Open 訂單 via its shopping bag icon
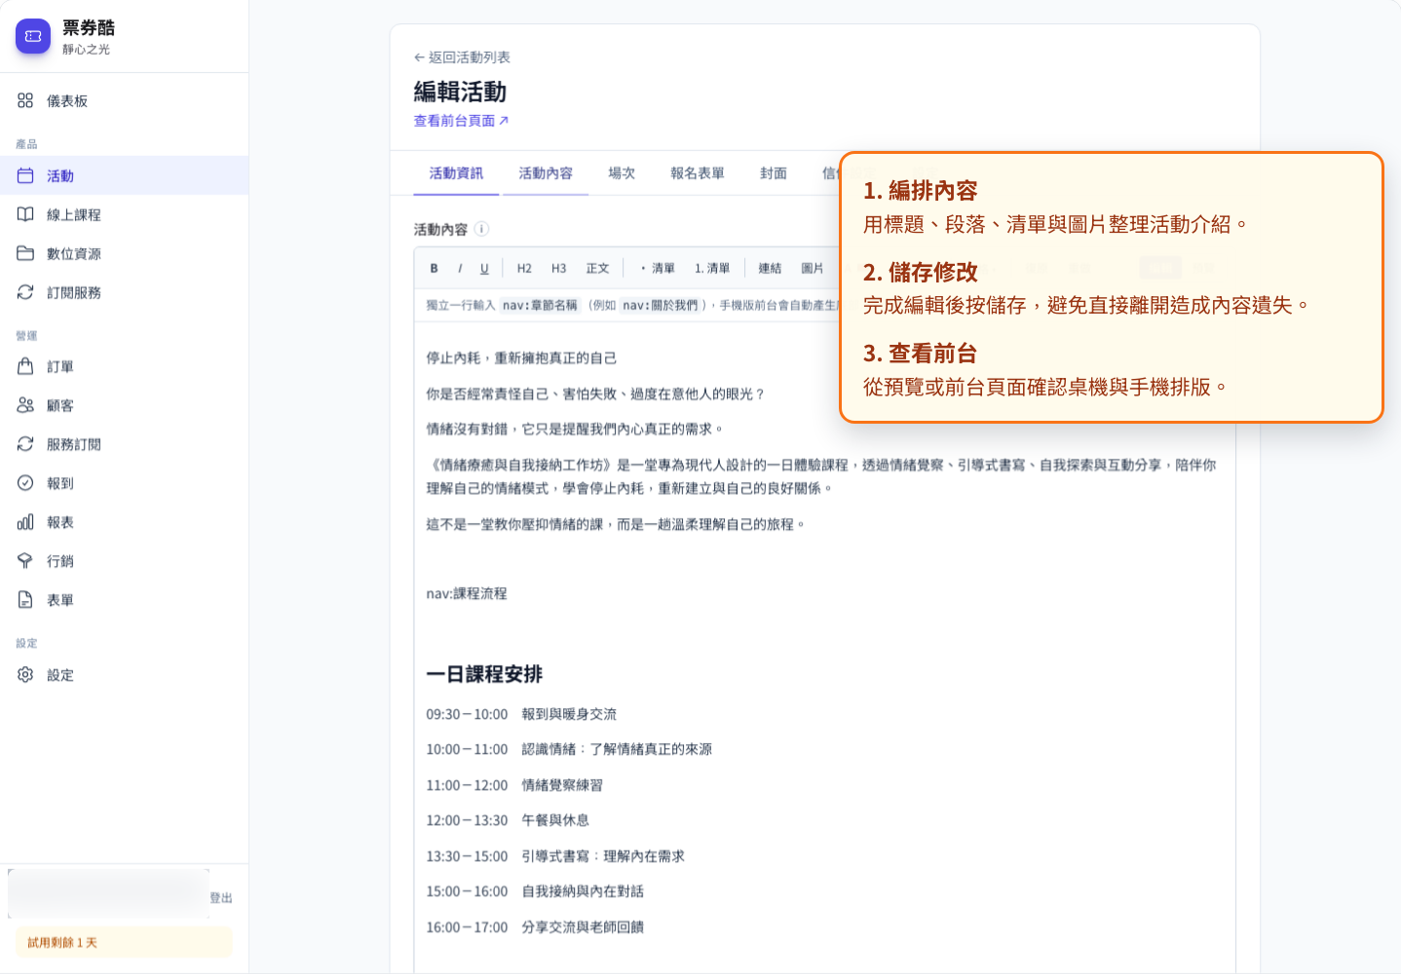1401x974 pixels. (25, 366)
